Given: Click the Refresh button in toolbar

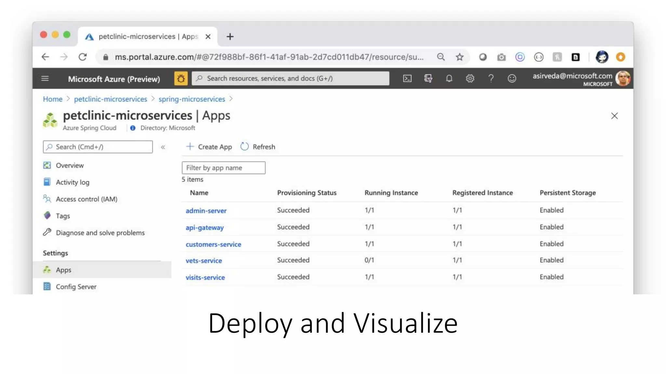Looking at the screenshot, I should 258,147.
